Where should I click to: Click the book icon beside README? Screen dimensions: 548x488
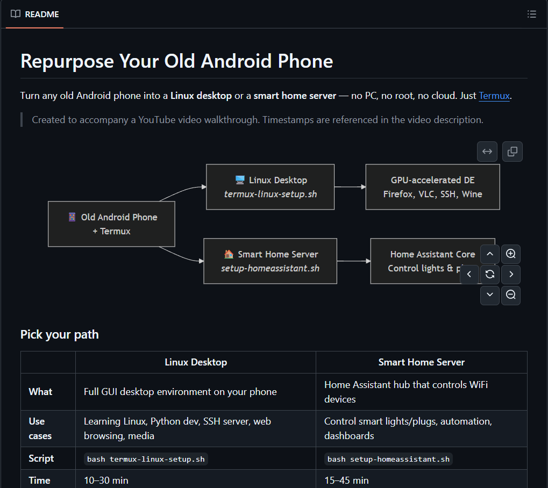pyautogui.click(x=15, y=14)
